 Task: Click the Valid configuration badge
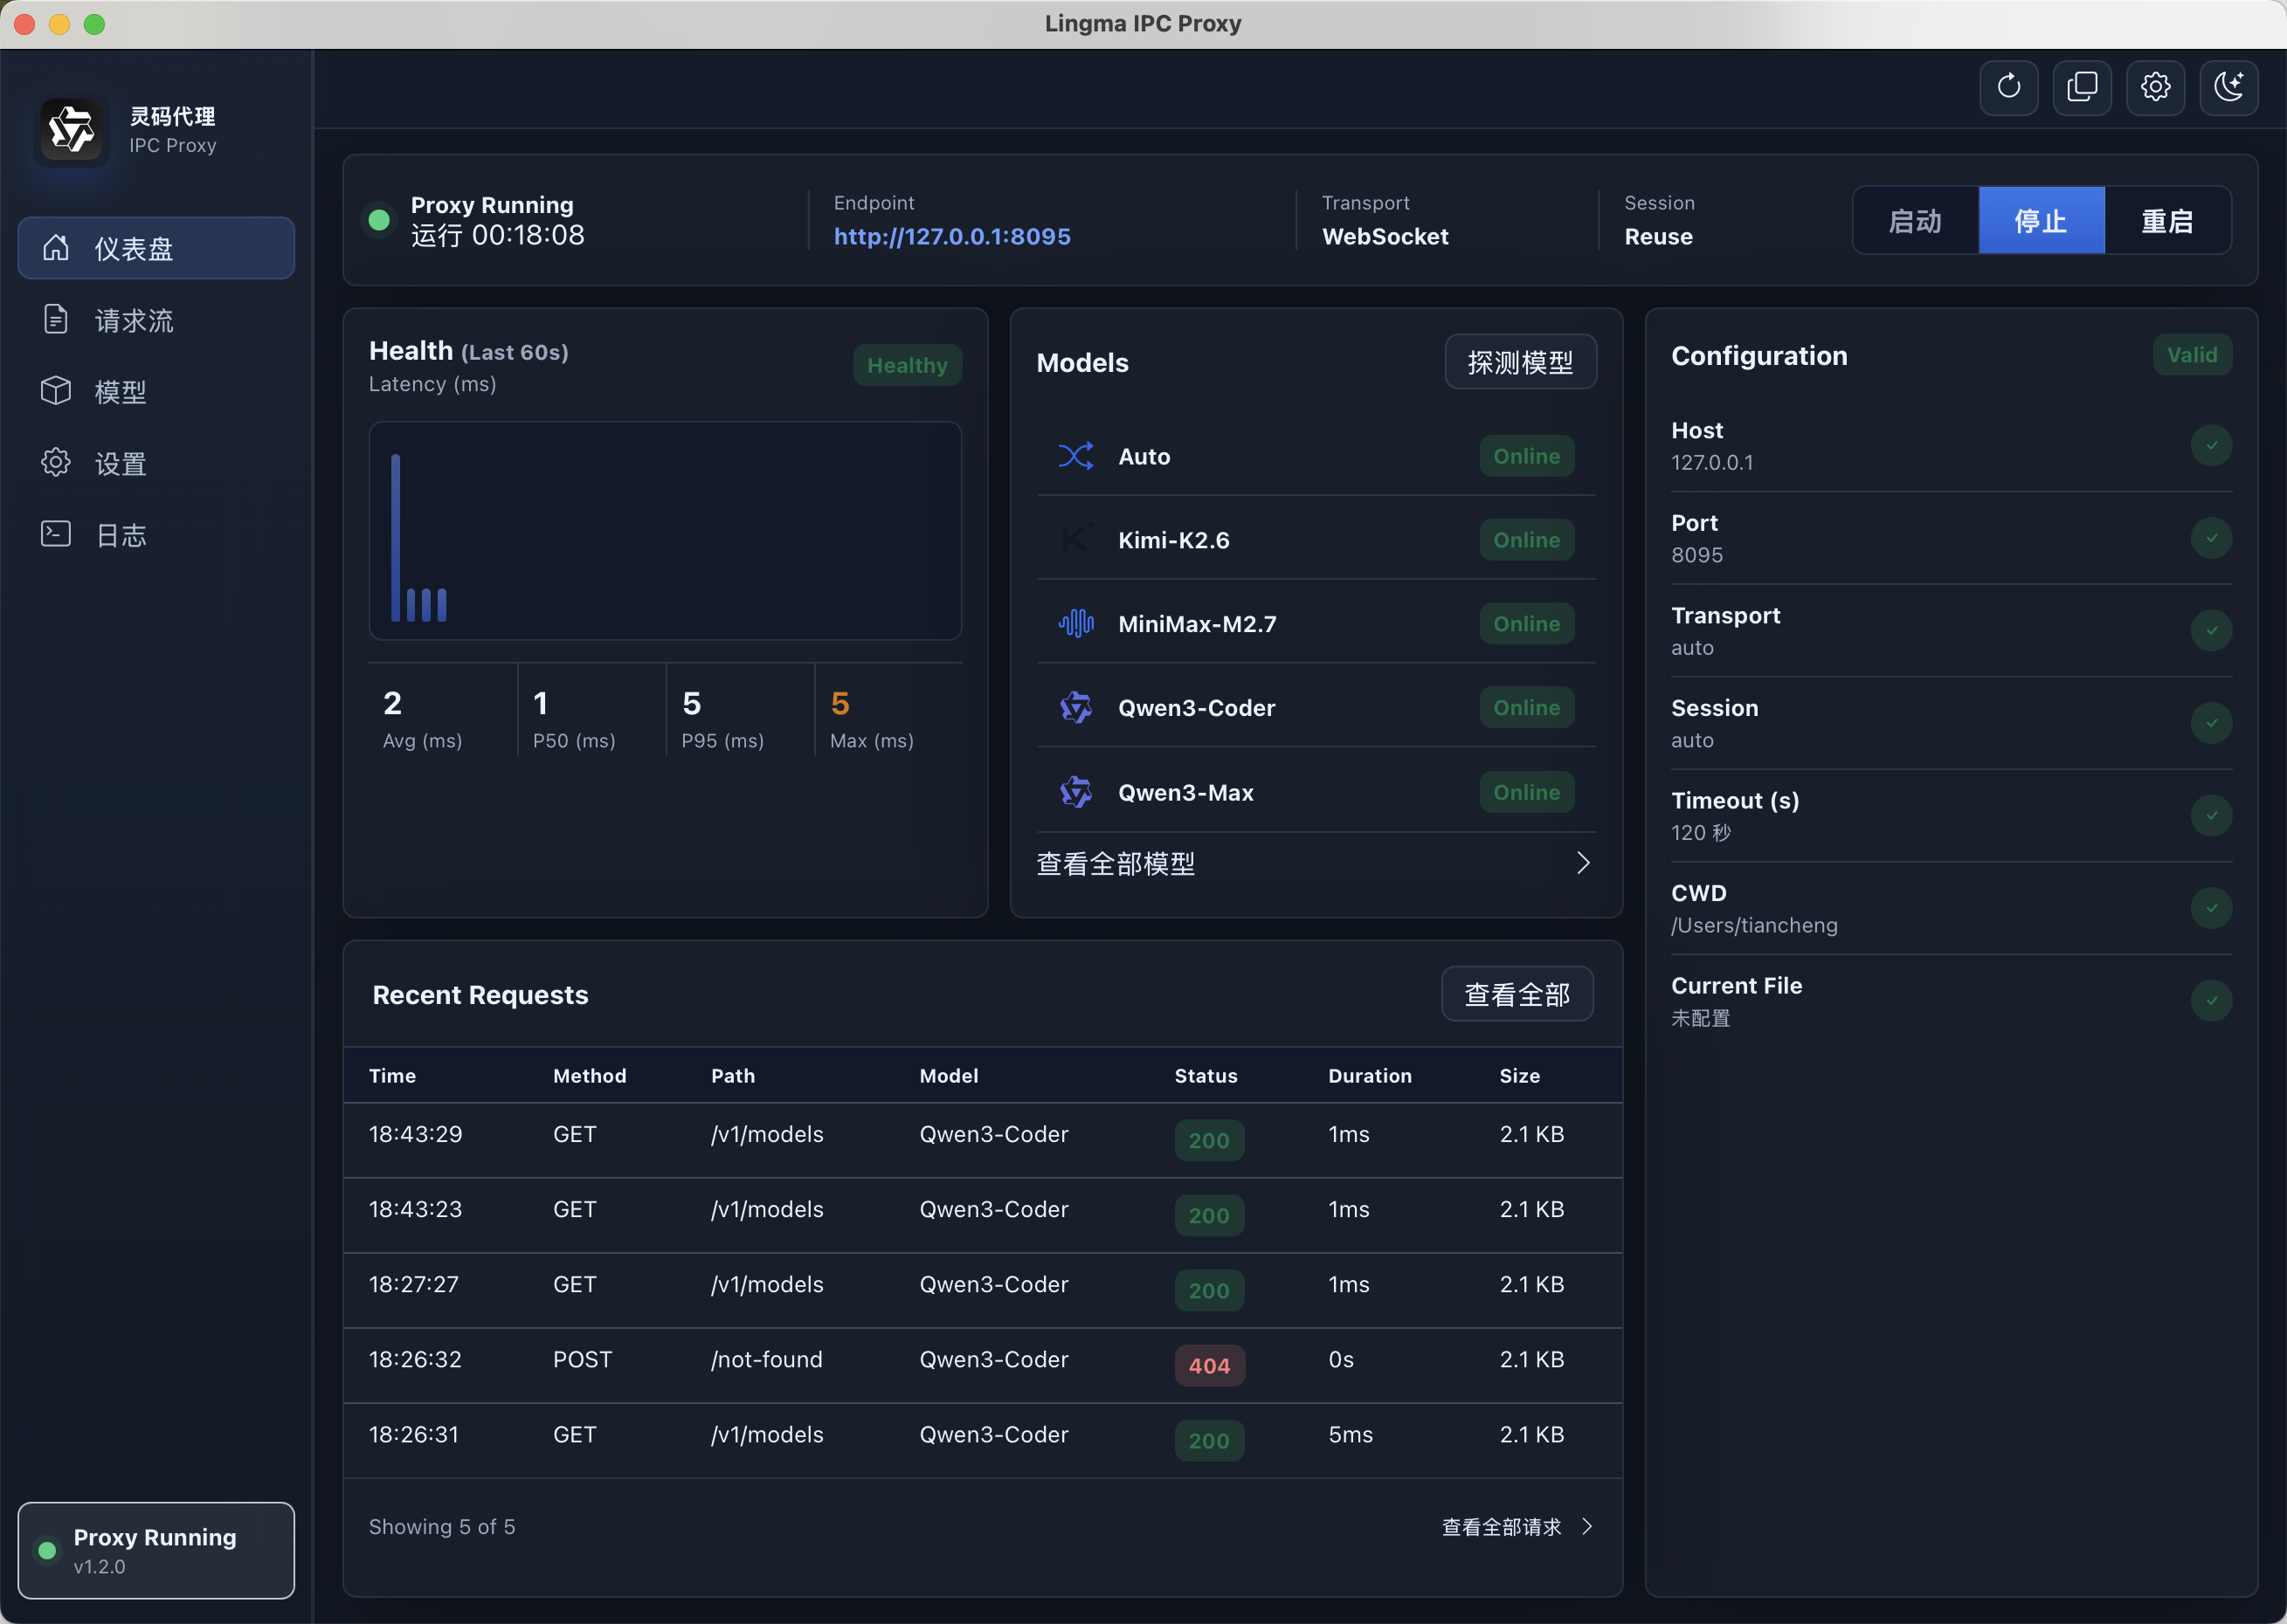(x=2191, y=355)
